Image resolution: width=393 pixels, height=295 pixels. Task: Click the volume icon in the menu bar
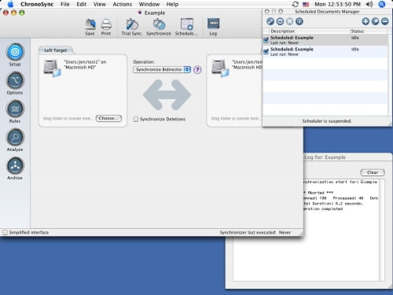coord(369,4)
